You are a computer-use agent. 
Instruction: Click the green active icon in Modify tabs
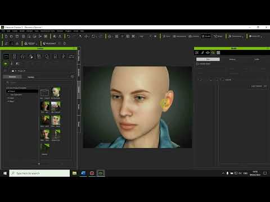213,53
